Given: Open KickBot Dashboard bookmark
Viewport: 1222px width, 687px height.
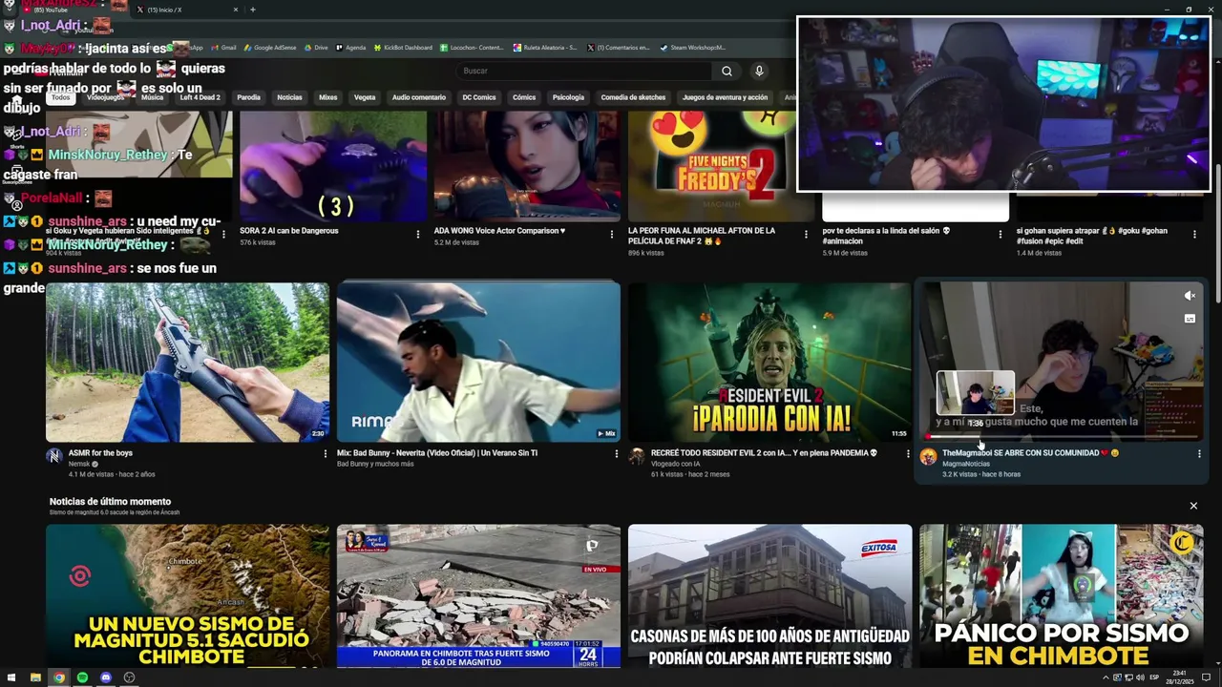Looking at the screenshot, I should [x=403, y=48].
